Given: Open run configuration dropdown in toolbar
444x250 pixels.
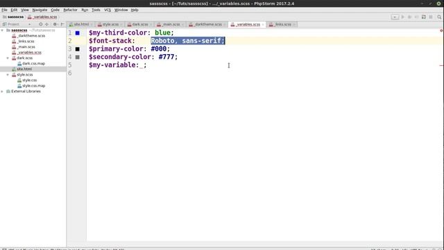Looking at the screenshot, I should tap(395, 17).
